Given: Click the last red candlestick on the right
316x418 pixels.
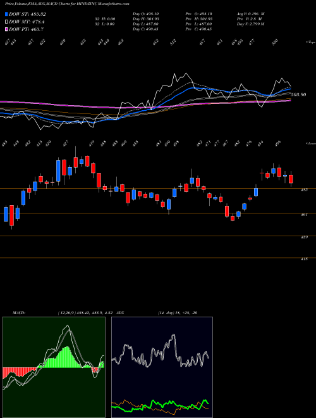Looking at the screenshot, I should (291, 179).
